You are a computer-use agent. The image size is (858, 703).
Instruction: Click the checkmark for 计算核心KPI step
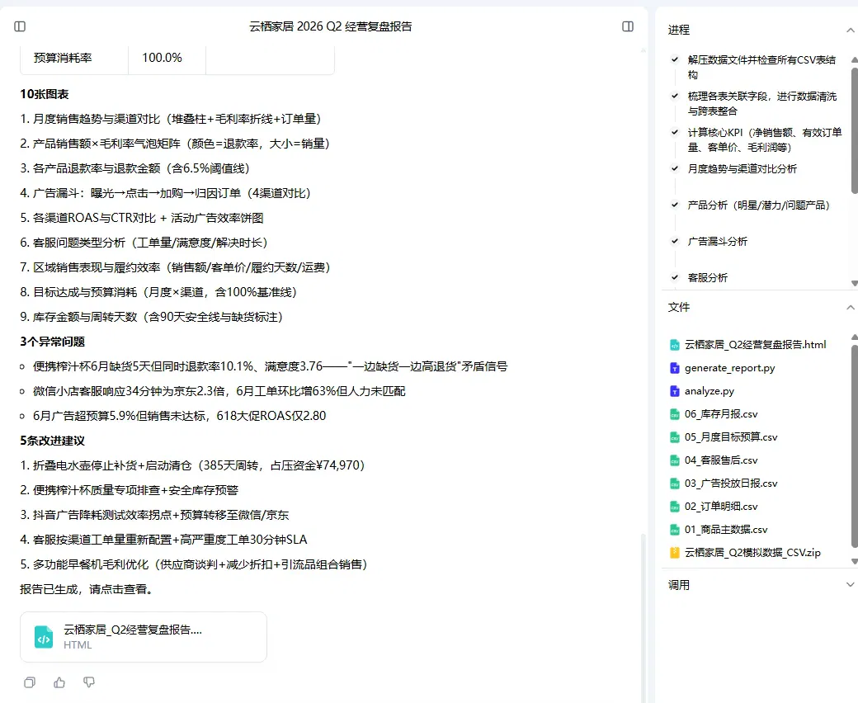pos(675,132)
